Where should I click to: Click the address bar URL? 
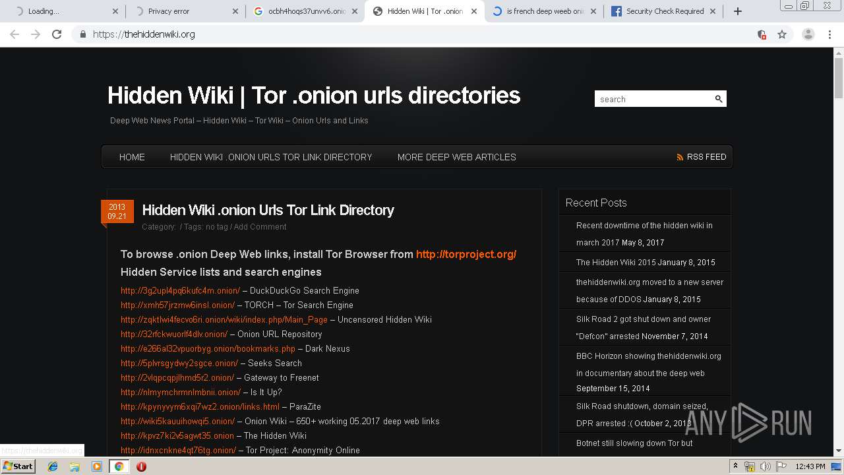[x=144, y=34]
